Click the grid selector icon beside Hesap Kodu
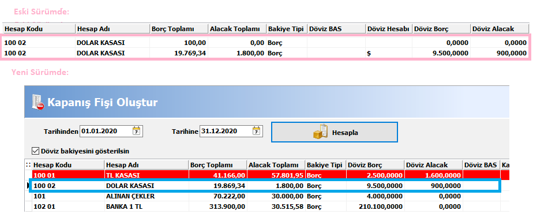This screenshot has height=214, width=533. [x=28, y=165]
